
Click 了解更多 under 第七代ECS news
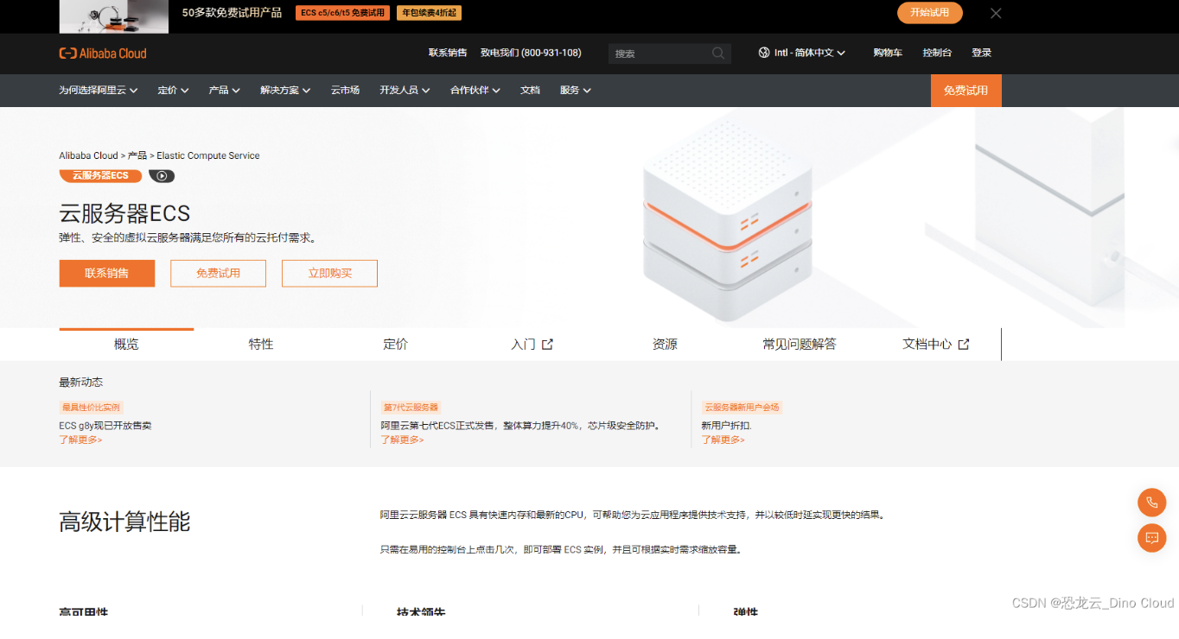click(x=402, y=440)
